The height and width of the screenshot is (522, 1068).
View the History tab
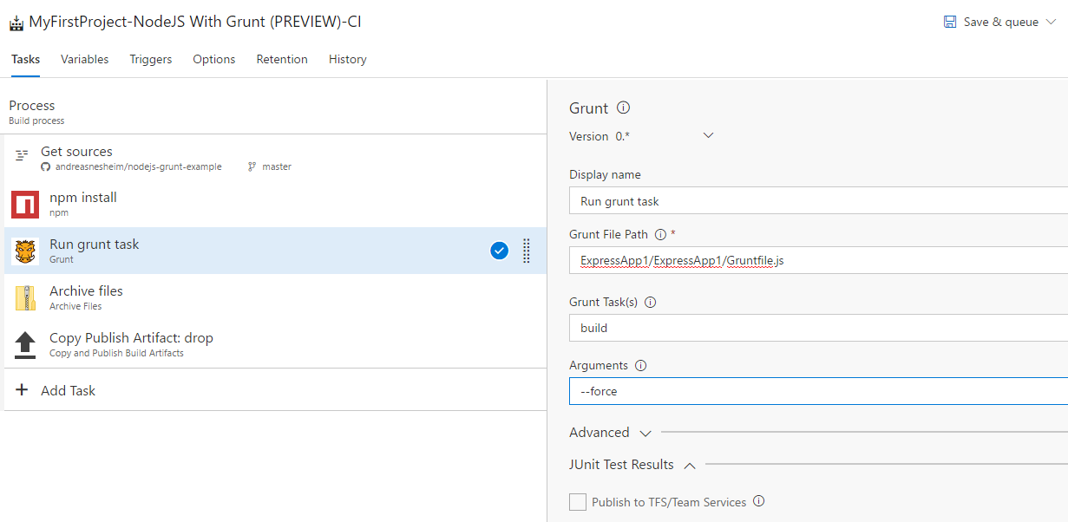tap(347, 59)
